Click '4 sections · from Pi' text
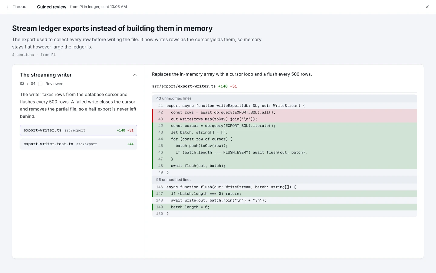Viewport: 436px width, 273px height. point(34,55)
